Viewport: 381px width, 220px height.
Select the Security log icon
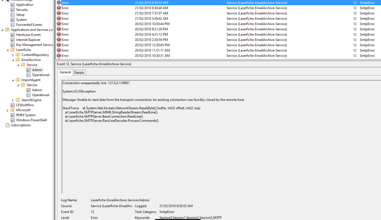(13, 10)
